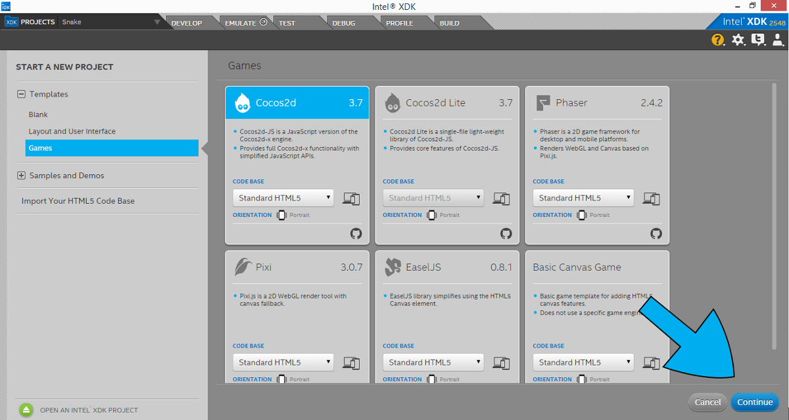This screenshot has width=789, height=420.
Task: Open the Cocos2d code base dropdown
Action: tap(283, 198)
